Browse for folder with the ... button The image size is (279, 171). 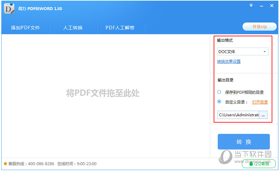263,115
